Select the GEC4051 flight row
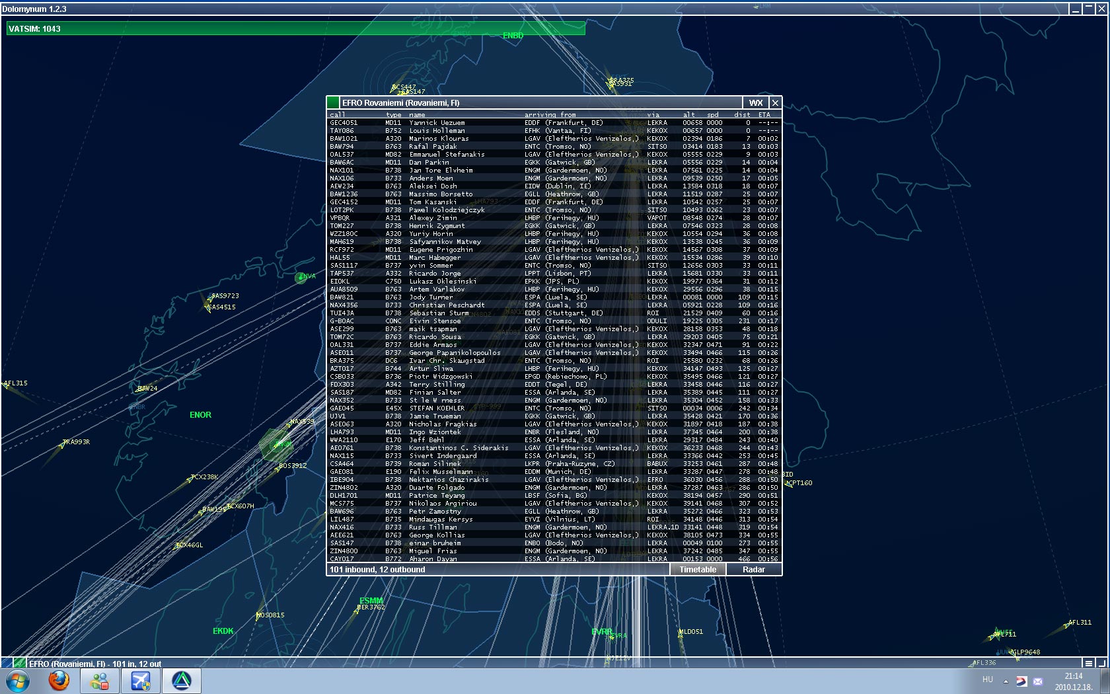1110x694 pixels. click(554, 123)
